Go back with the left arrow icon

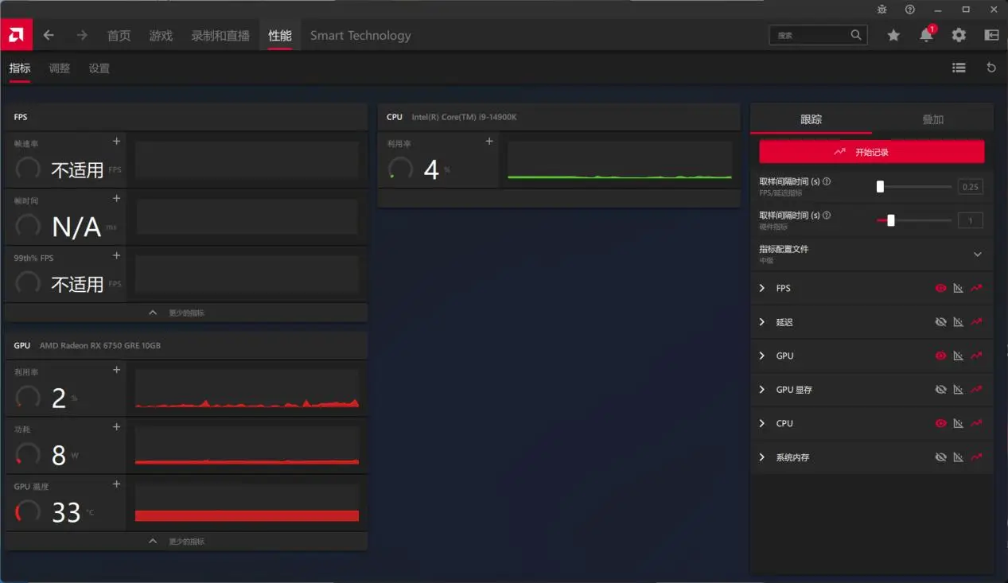tap(49, 35)
